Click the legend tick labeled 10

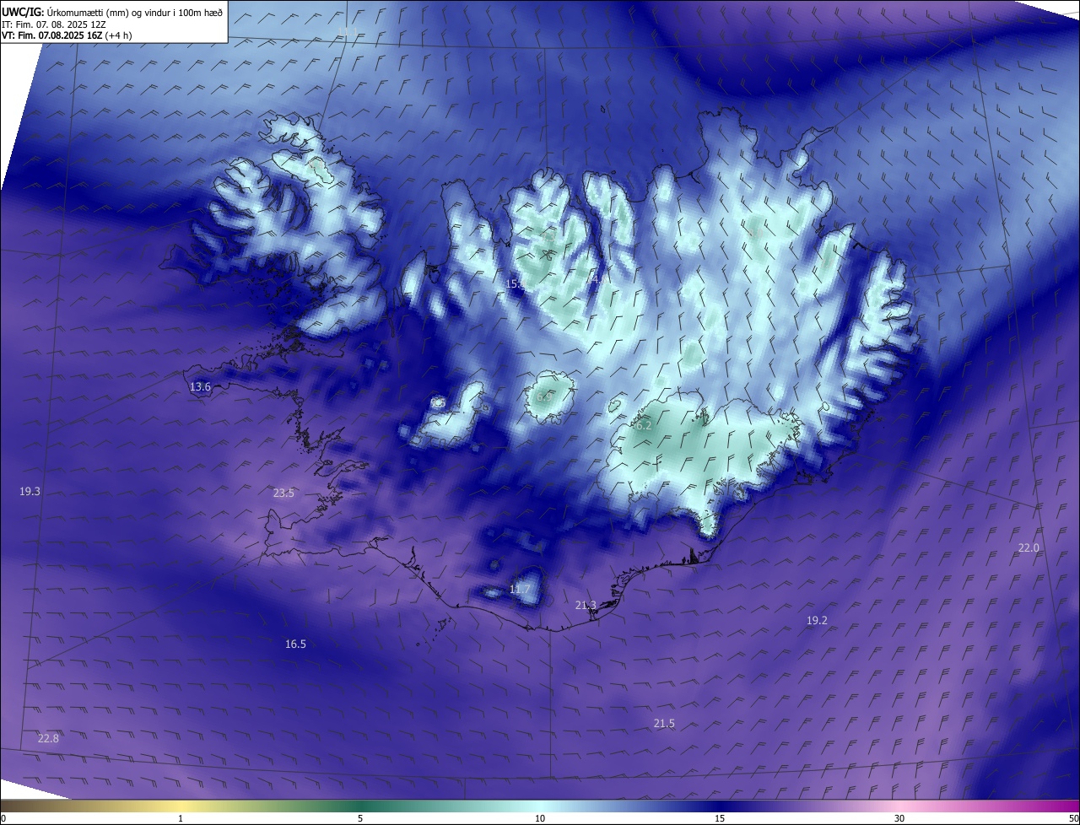pyautogui.click(x=540, y=818)
